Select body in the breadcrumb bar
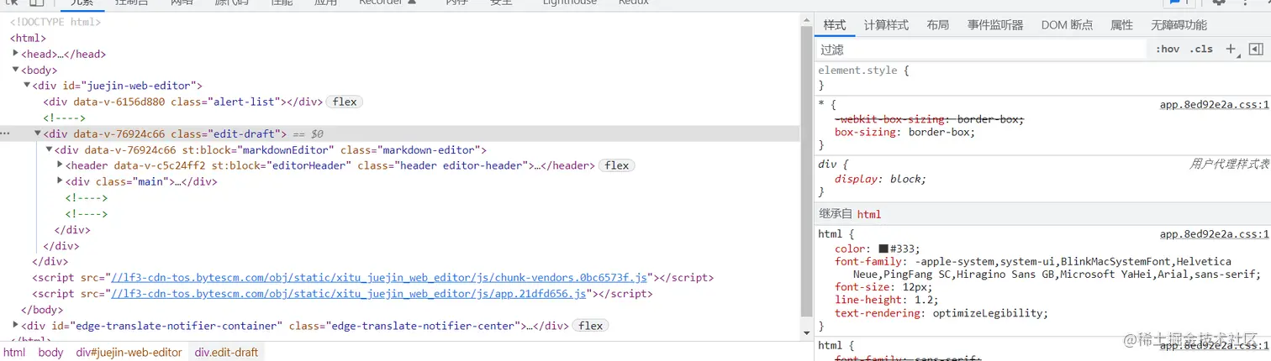The image size is (1271, 361). [50, 353]
